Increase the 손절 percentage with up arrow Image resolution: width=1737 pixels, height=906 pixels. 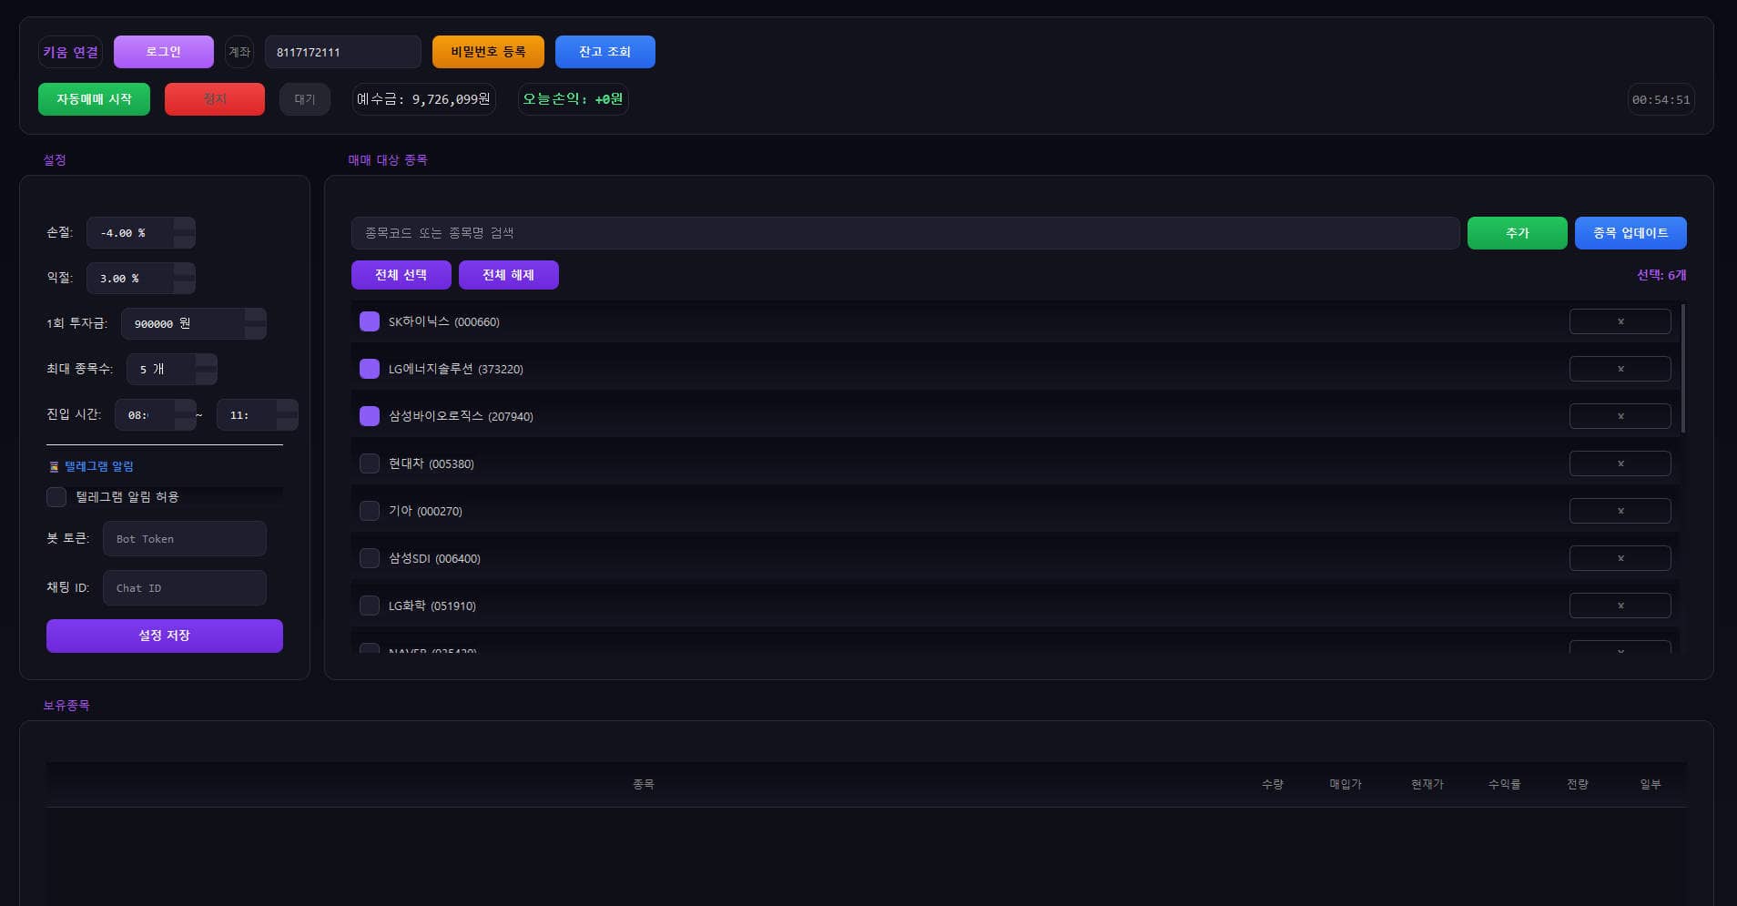tap(184, 225)
